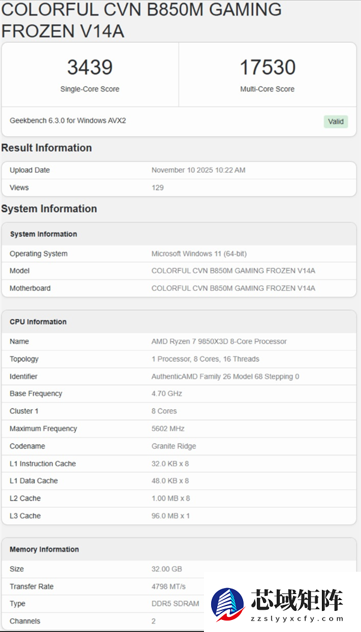This screenshot has width=361, height=632.
Task: Click the L3 Cache 96.0 MB value
Action: click(x=170, y=516)
